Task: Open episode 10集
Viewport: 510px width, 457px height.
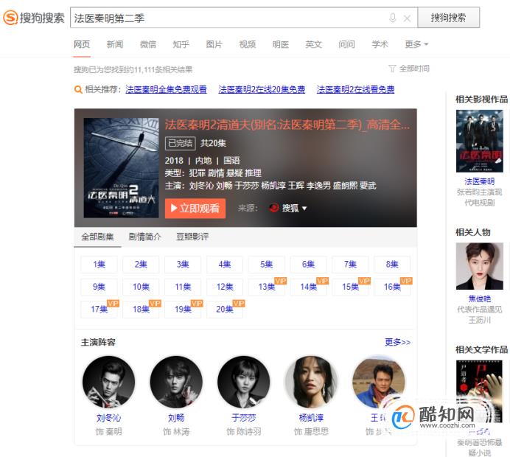Action: (x=141, y=287)
